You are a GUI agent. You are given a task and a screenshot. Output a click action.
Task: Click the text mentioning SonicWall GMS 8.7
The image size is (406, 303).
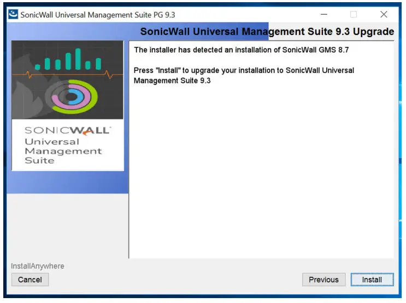[x=242, y=50]
